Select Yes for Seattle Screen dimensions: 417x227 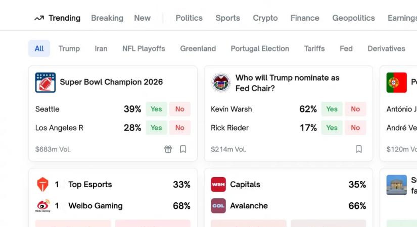(x=156, y=109)
